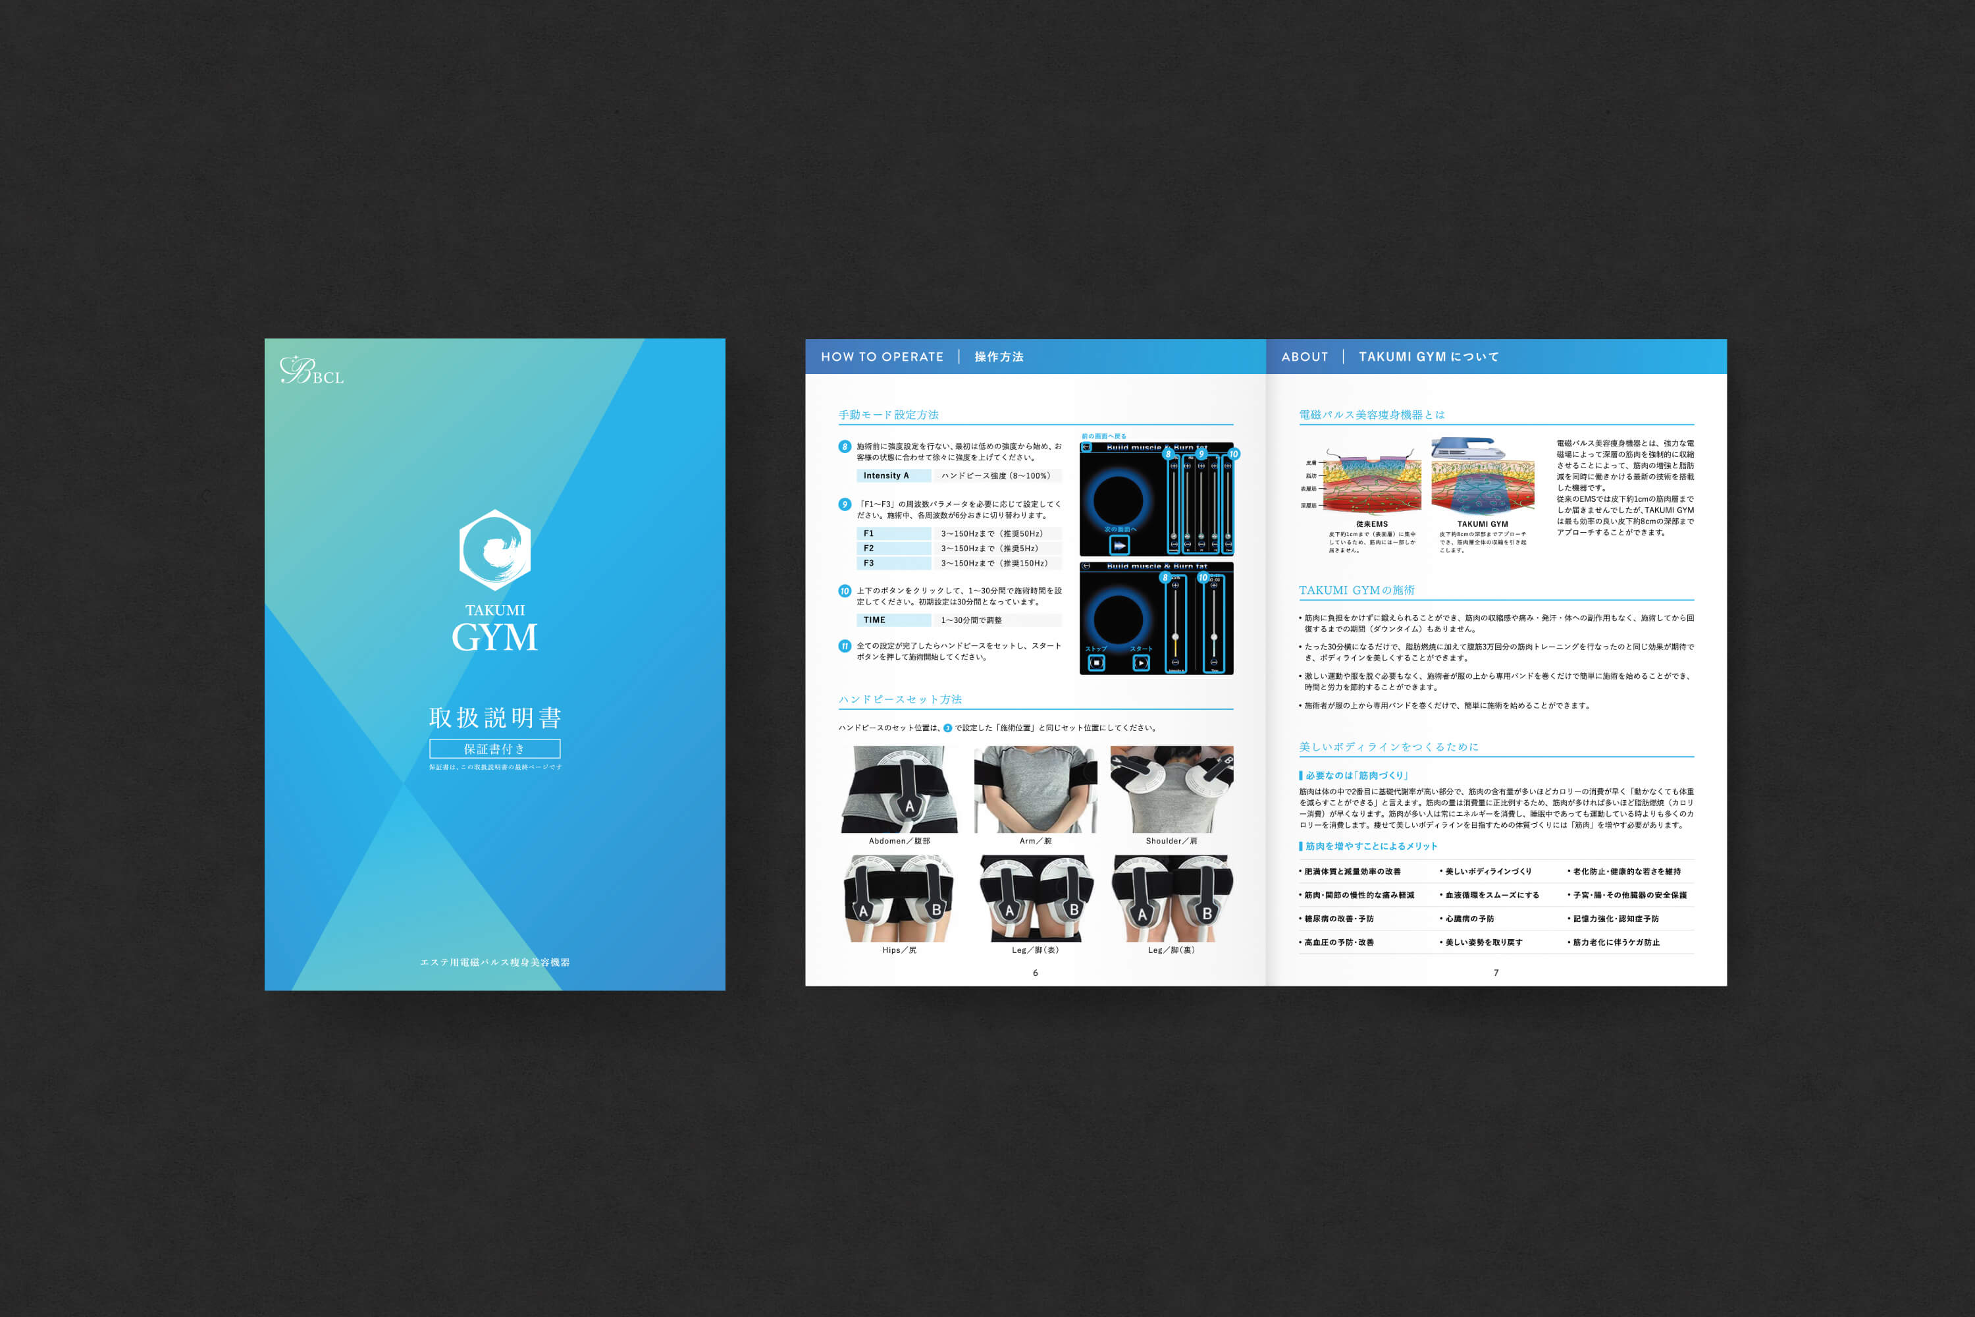Select the HOW TO OPERATE tab
Viewport: 1975px width, 1317px height.
(x=908, y=351)
